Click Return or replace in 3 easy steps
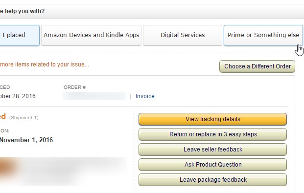The image size is (304, 193). point(212,134)
